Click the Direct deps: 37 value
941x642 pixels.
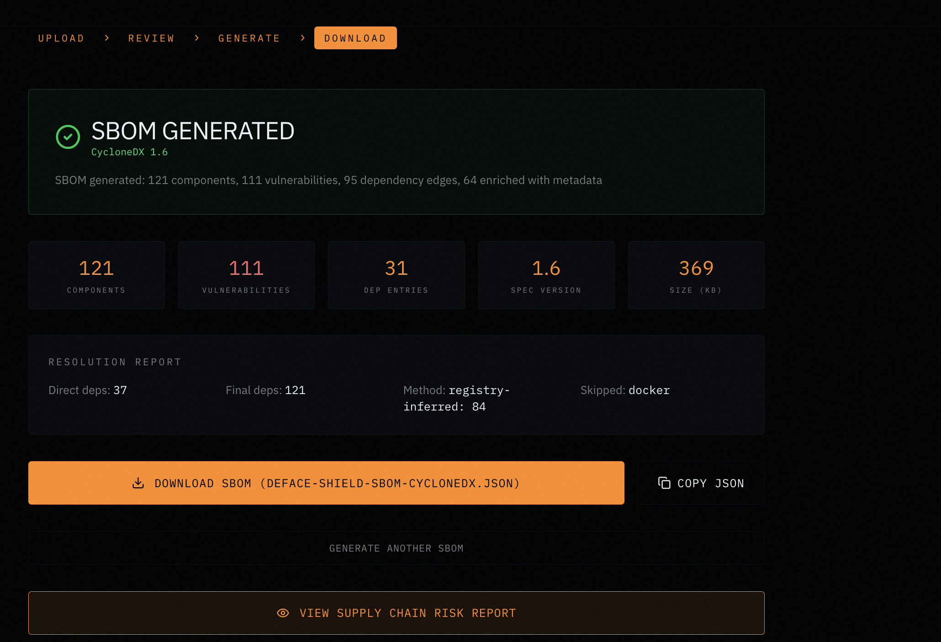(x=88, y=390)
